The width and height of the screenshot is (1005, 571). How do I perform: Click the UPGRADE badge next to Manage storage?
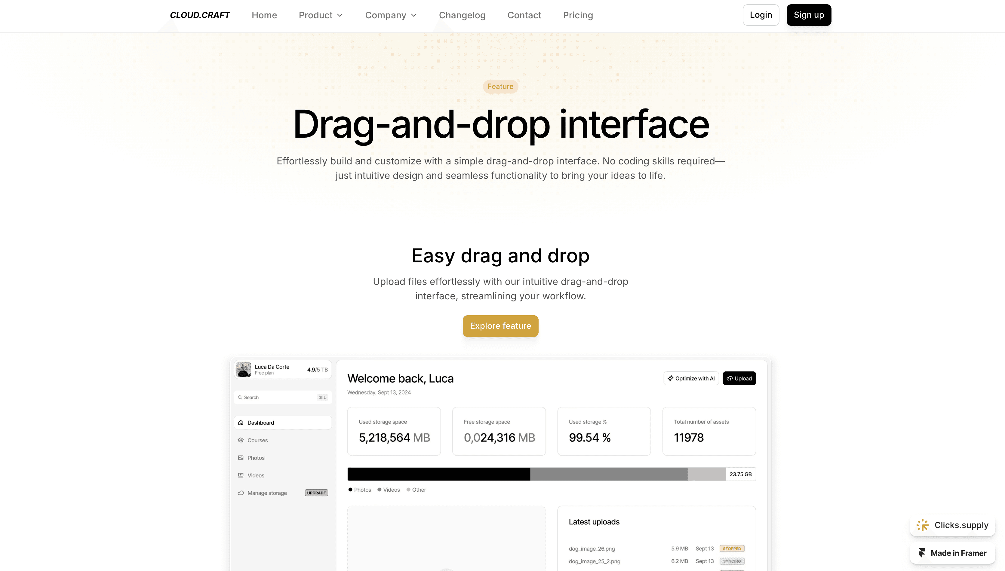pyautogui.click(x=316, y=493)
